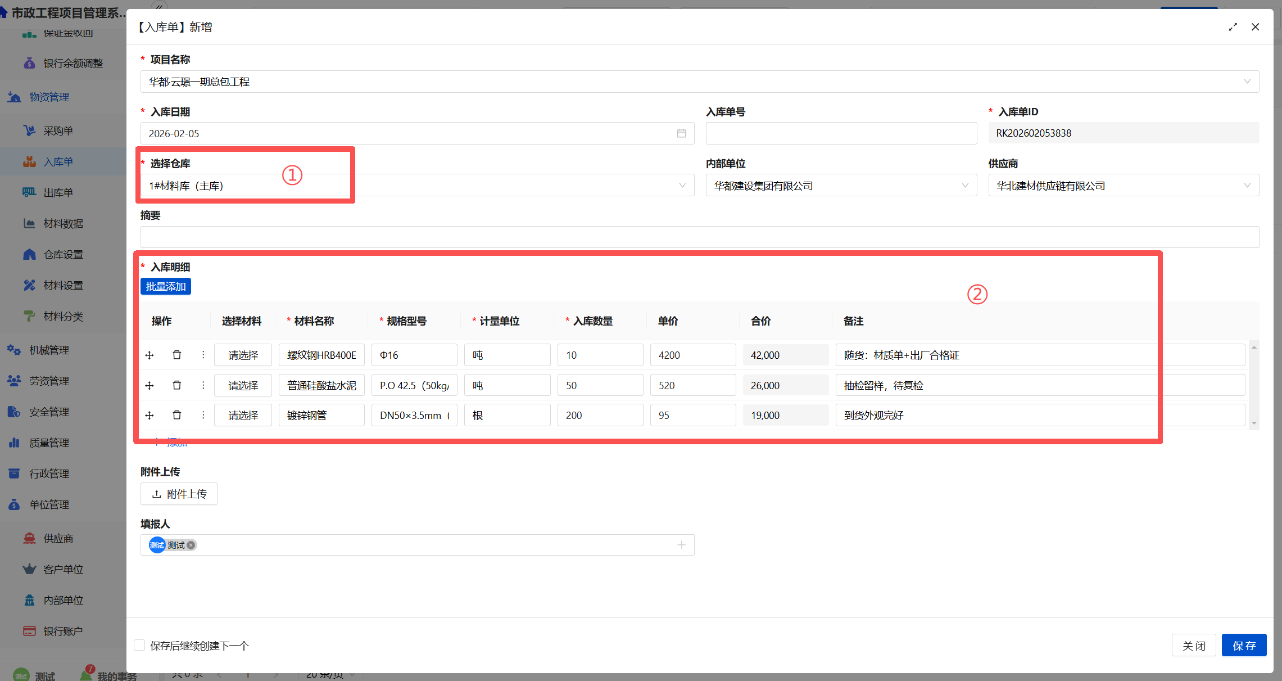This screenshot has width=1282, height=681.
Task: Check 保存后继续创建下一个 checkbox
Action: click(140, 645)
